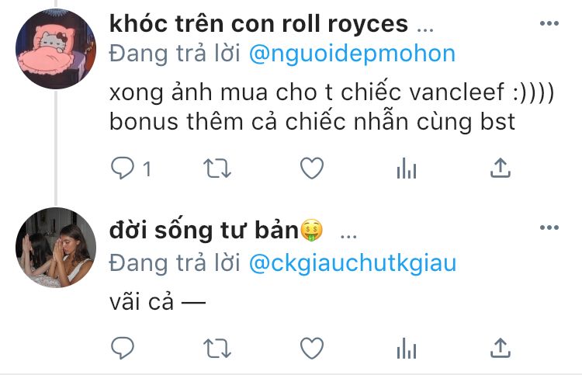Open the "vãi cả —" tweet text
The height and width of the screenshot is (375, 582).
tap(158, 302)
